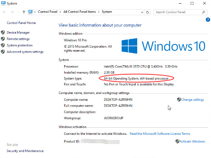
Task: Open Advanced system settings
Action: tap(25, 52)
